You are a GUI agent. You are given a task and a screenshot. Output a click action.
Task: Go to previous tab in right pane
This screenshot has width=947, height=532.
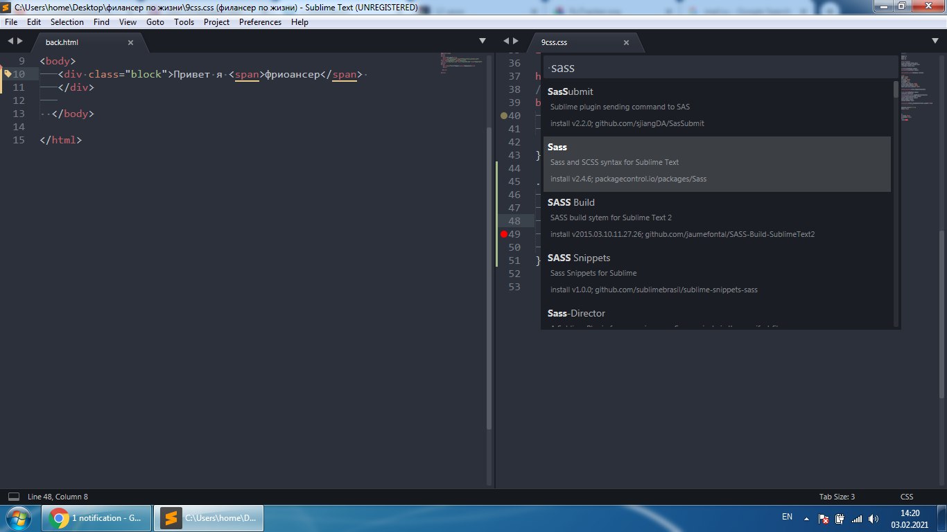507,42
